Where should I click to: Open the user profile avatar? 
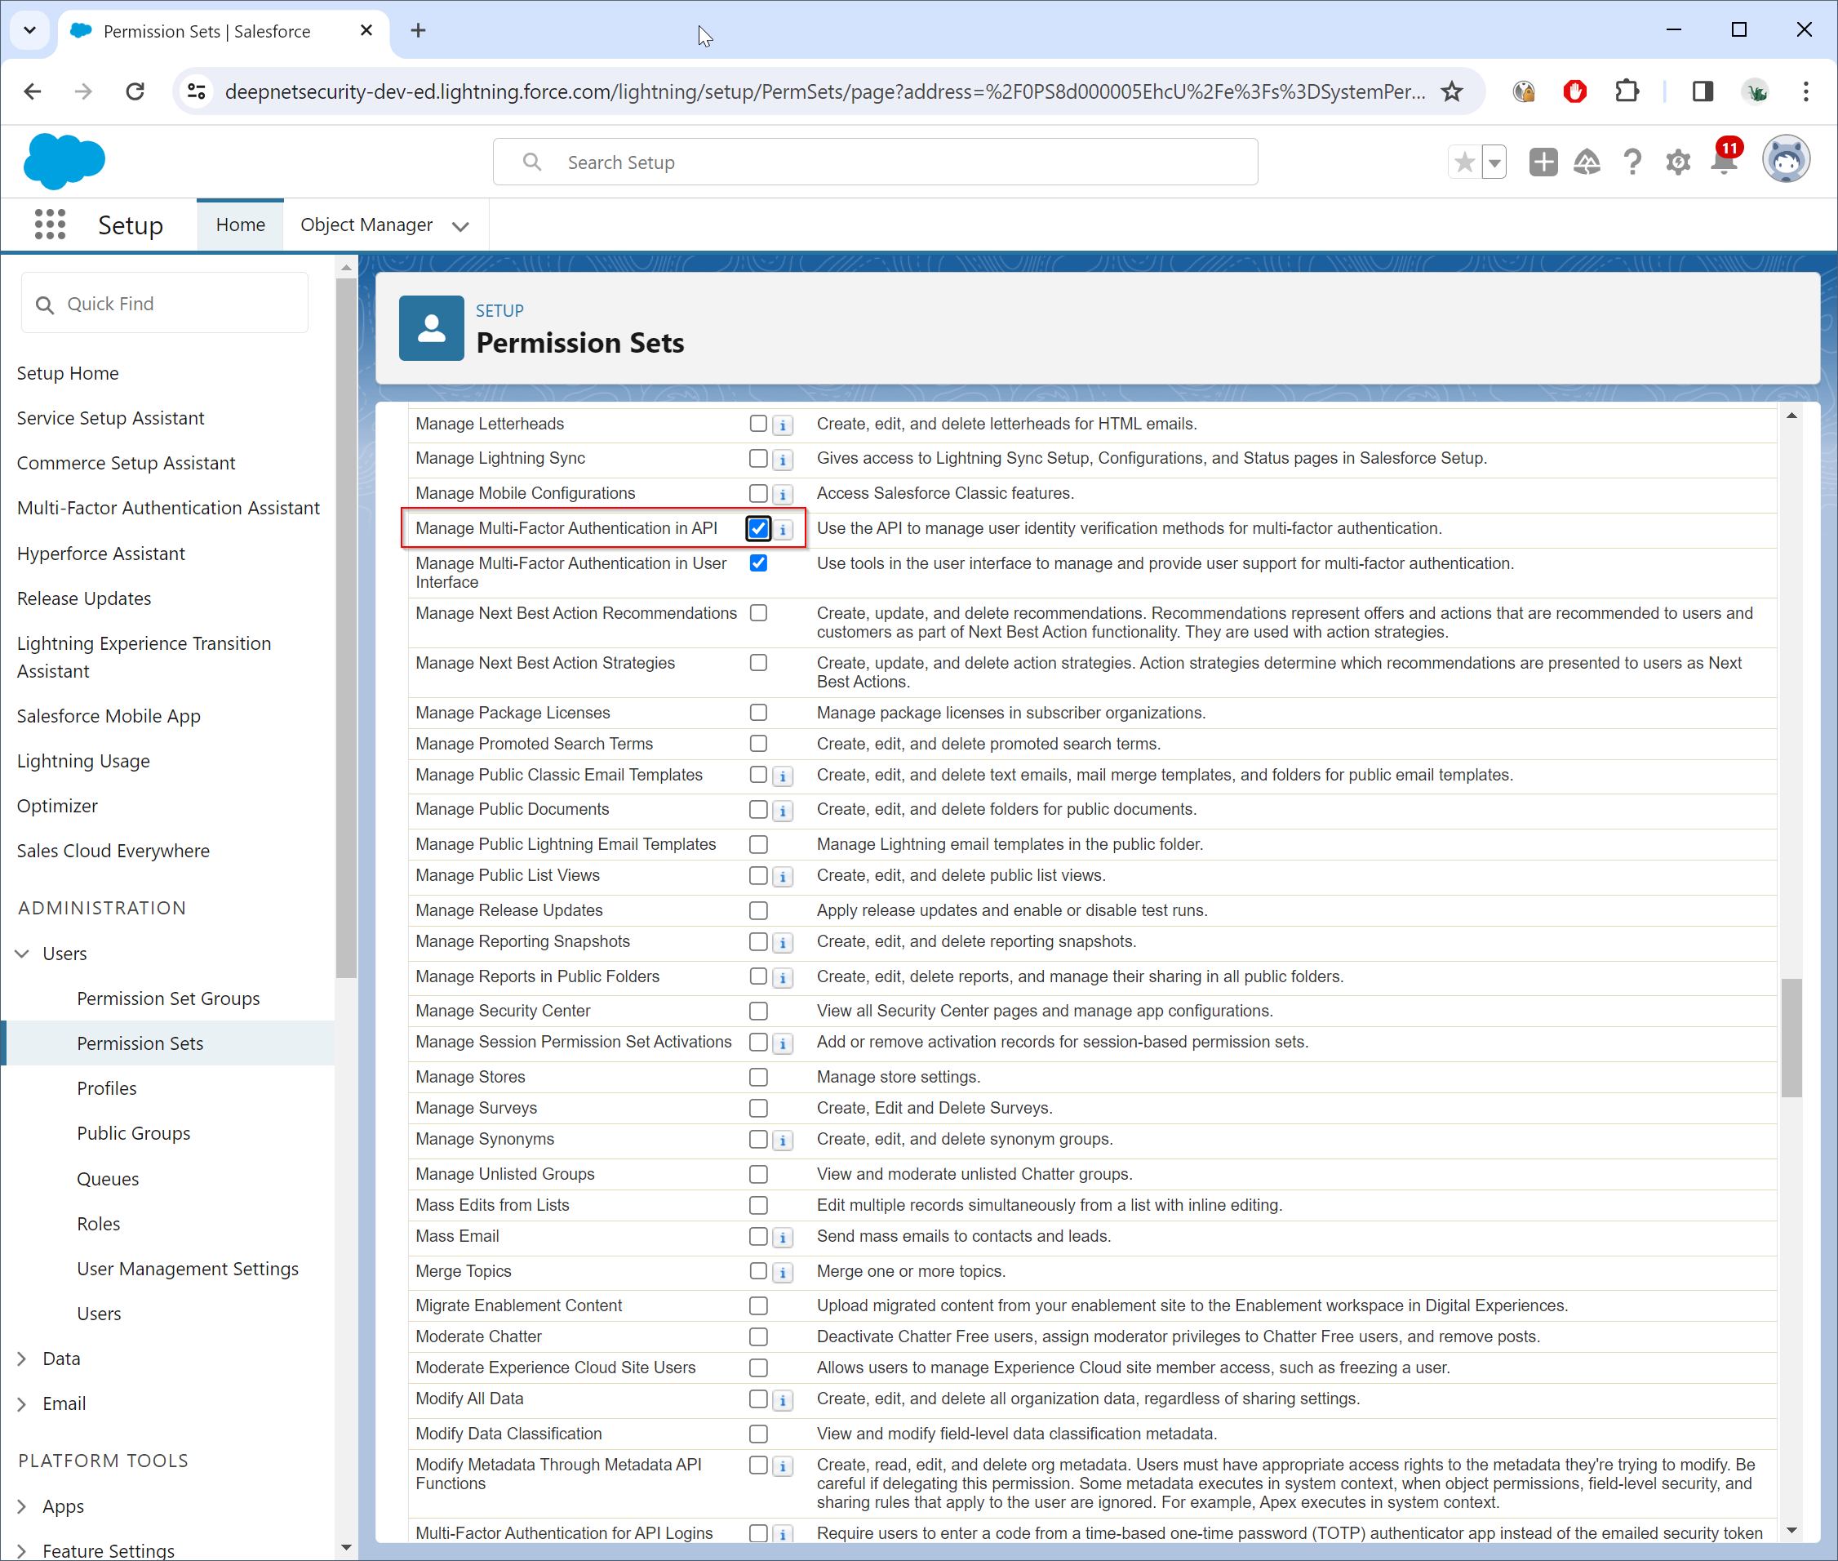click(x=1785, y=161)
